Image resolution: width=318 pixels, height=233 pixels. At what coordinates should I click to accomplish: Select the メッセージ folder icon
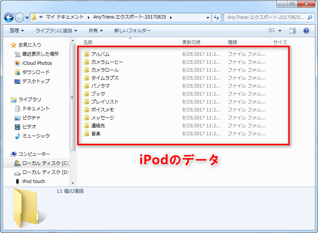point(86,117)
